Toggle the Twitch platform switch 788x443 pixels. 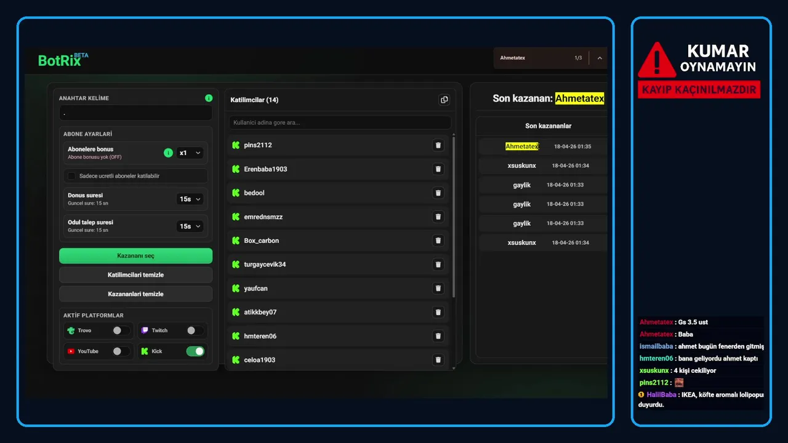[x=195, y=330]
